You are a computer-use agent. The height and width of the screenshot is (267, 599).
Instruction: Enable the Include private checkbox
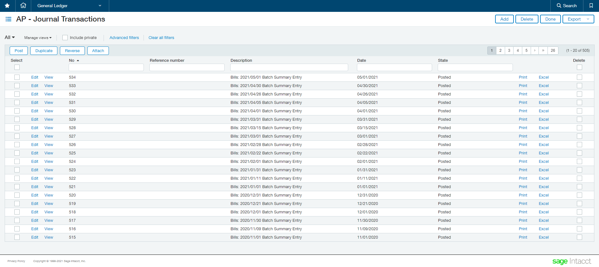coord(65,38)
